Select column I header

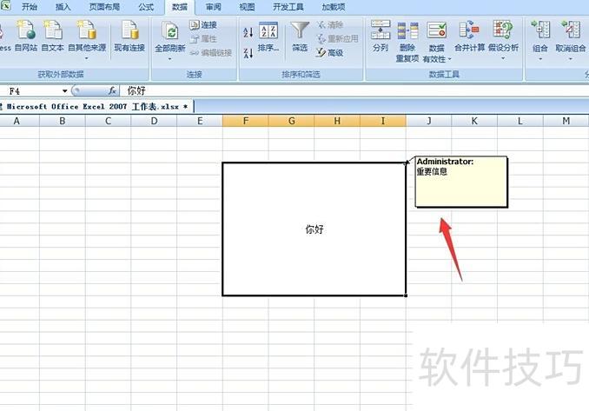(383, 121)
